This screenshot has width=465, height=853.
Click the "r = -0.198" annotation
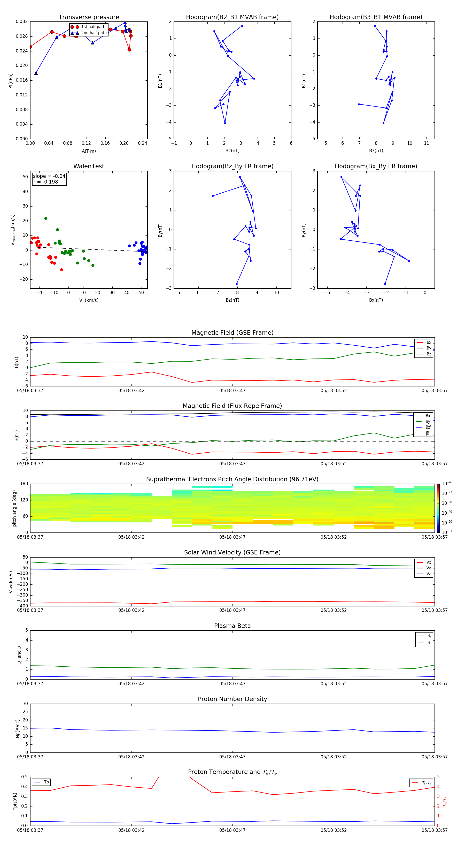(x=46, y=182)
